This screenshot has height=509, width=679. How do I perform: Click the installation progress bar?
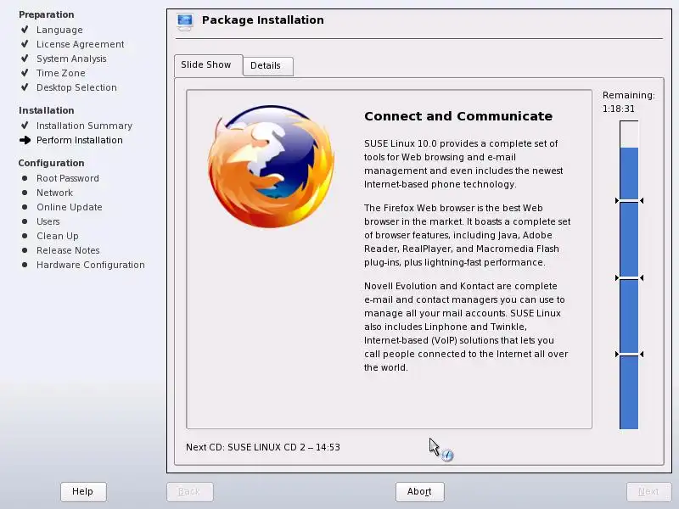629,275
